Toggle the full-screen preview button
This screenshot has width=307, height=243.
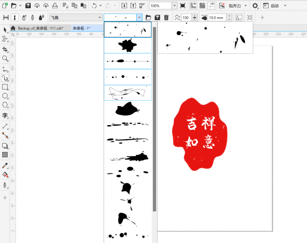(182, 6)
